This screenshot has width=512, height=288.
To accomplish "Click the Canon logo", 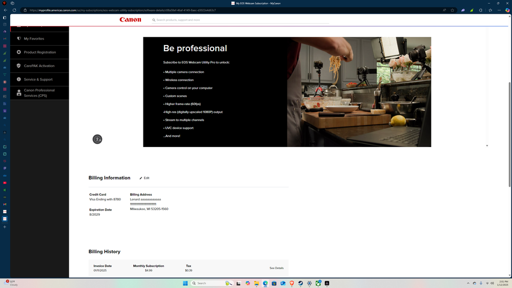I will [x=130, y=19].
